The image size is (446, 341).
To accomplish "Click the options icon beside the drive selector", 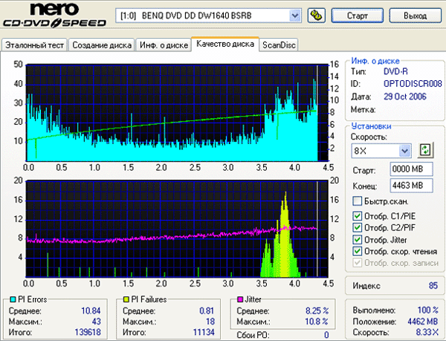I will point(314,15).
